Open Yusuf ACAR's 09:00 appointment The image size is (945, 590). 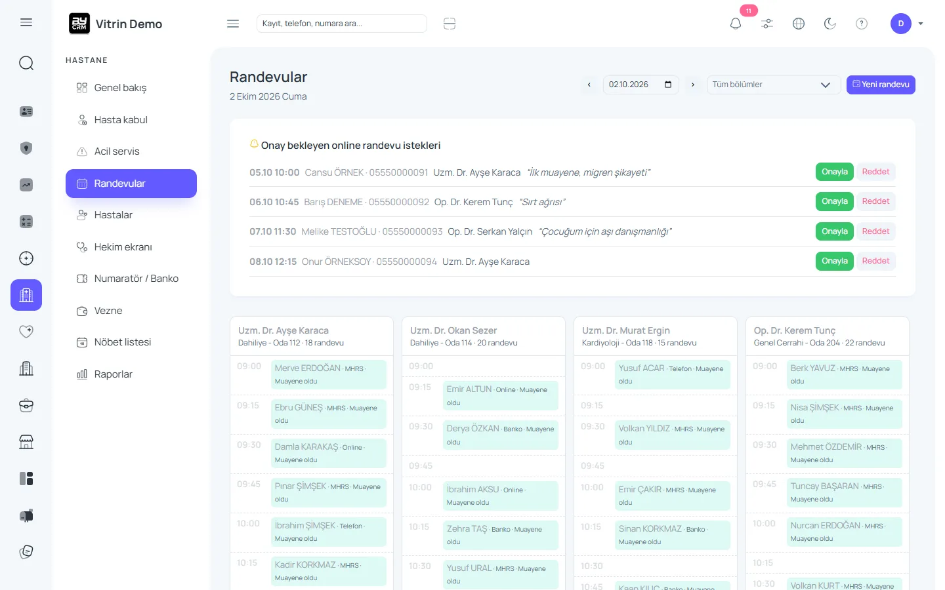673,374
